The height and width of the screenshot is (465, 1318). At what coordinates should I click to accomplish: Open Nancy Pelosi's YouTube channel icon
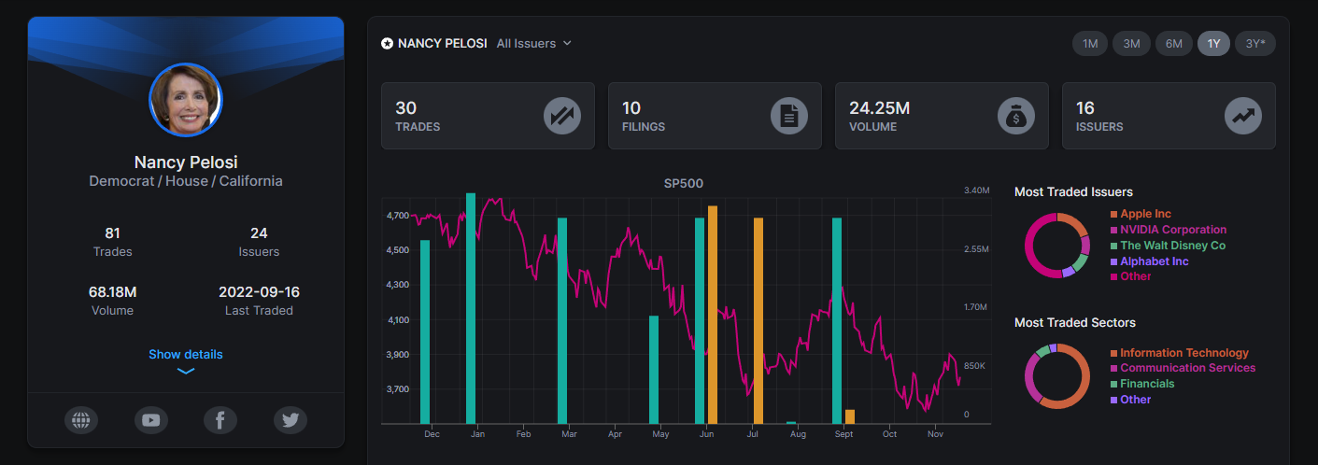(x=151, y=420)
